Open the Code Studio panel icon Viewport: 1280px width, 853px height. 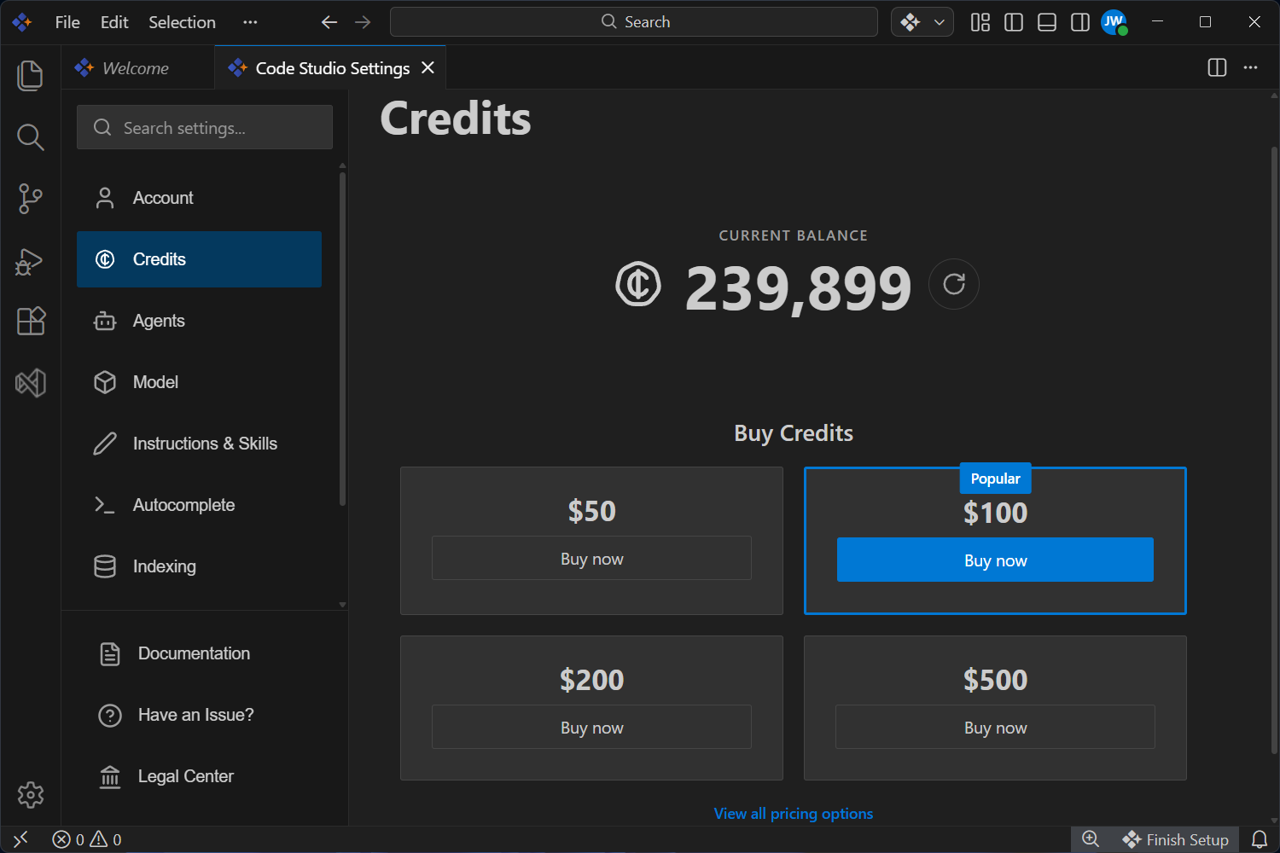[x=30, y=383]
